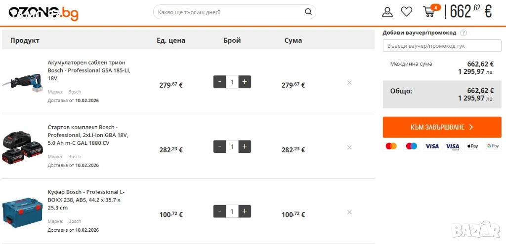Open 'Куфар Bosch - Professional L-BOXX 238' link
Viewport: 506px width, 244px height.
(86, 200)
